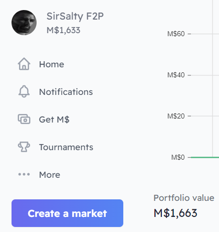The image size is (219, 232).
Task: Click the M$40 axis label
Action: pos(176,75)
